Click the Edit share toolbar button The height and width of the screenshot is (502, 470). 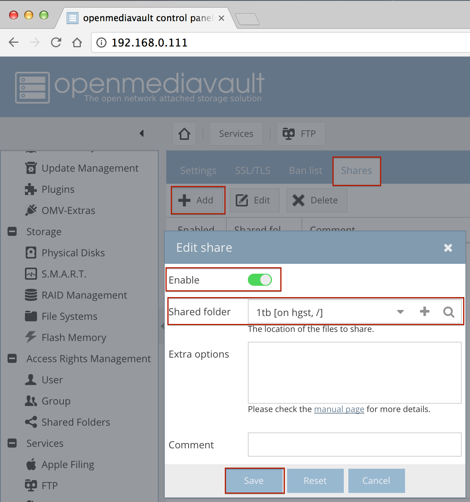255,200
